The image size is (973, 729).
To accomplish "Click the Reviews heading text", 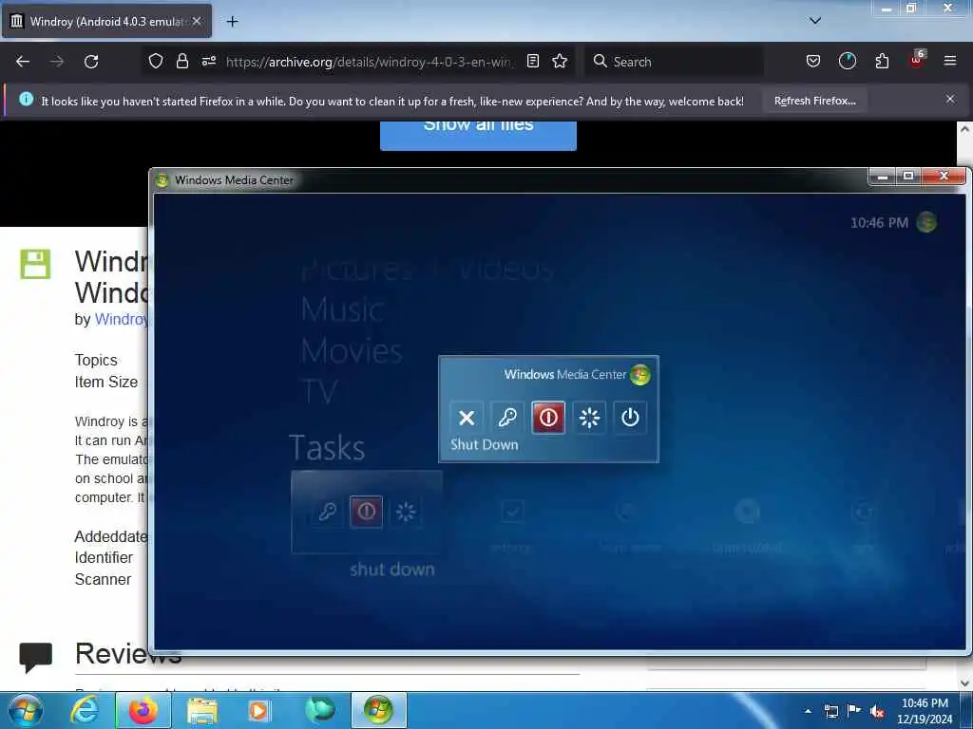I will pyautogui.click(x=128, y=653).
